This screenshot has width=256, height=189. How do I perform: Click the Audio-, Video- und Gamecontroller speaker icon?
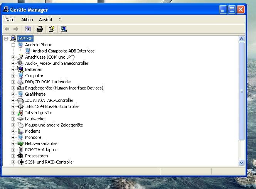pos(20,63)
